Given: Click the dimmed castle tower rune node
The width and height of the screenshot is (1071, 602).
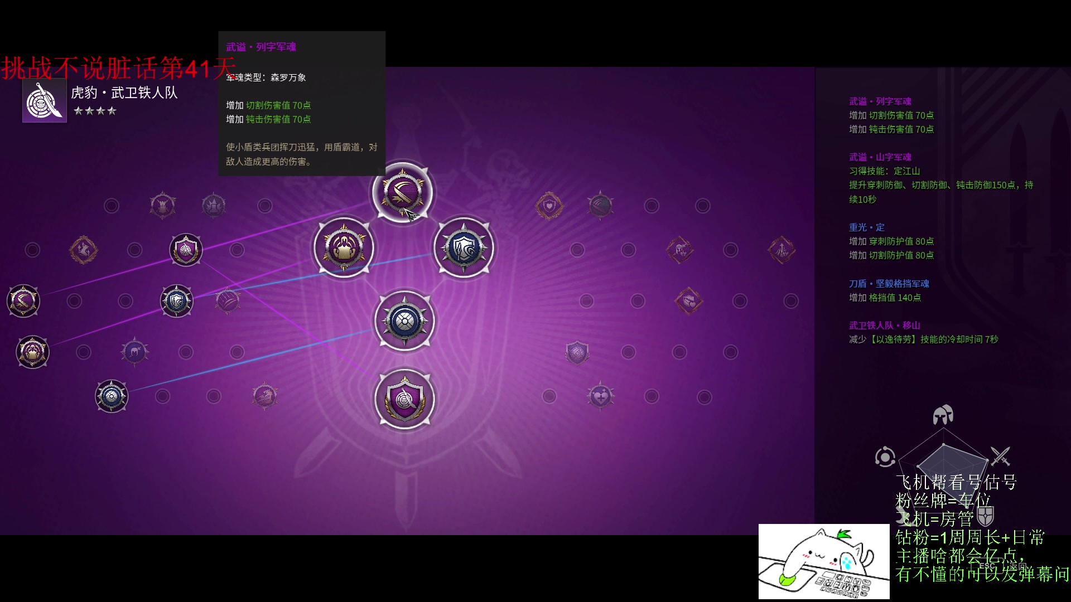Looking at the screenshot, I should (x=162, y=206).
